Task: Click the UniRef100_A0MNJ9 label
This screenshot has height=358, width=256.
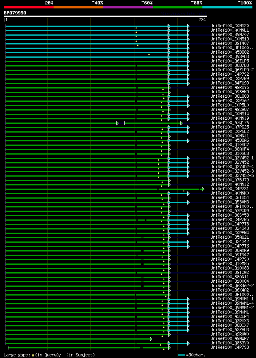Action: (x=230, y=118)
